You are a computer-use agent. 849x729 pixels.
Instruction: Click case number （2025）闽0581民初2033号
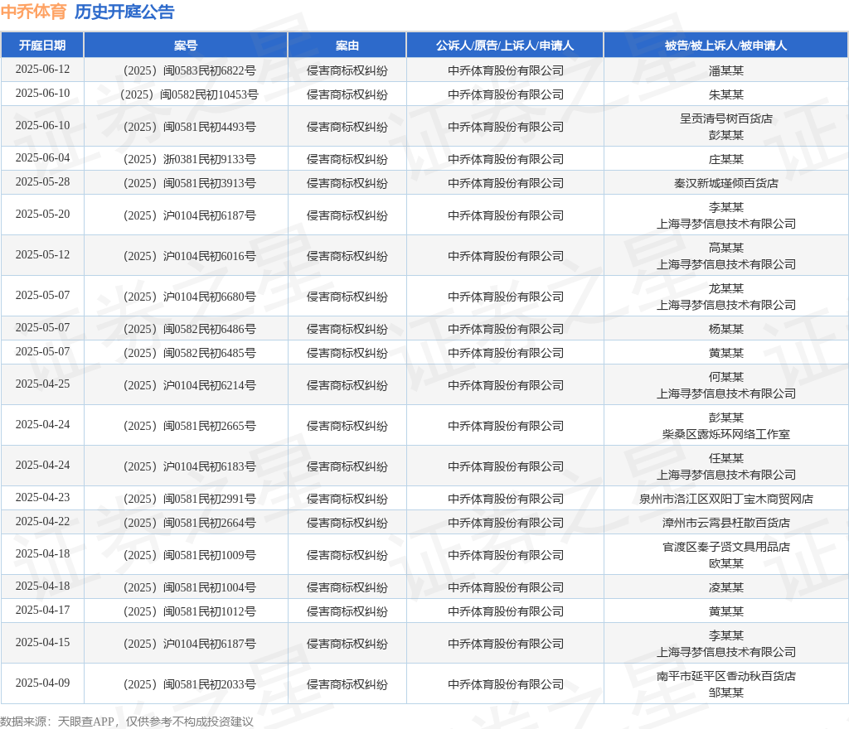coord(187,684)
